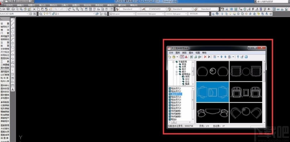Open the 标注(N) menu
The image size is (290, 142).
tap(87, 5)
